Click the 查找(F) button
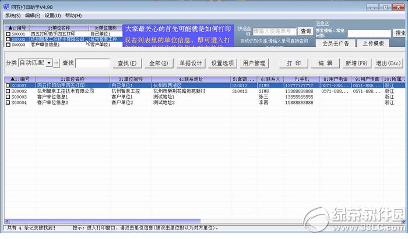Screen dimensions: 408x239 [x=127, y=63]
